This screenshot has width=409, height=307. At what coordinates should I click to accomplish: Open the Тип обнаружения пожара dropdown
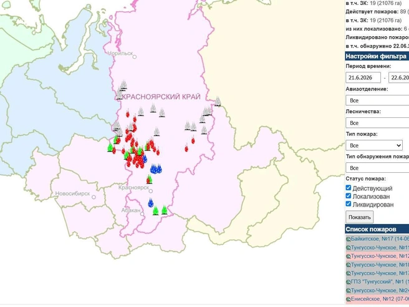(x=377, y=168)
